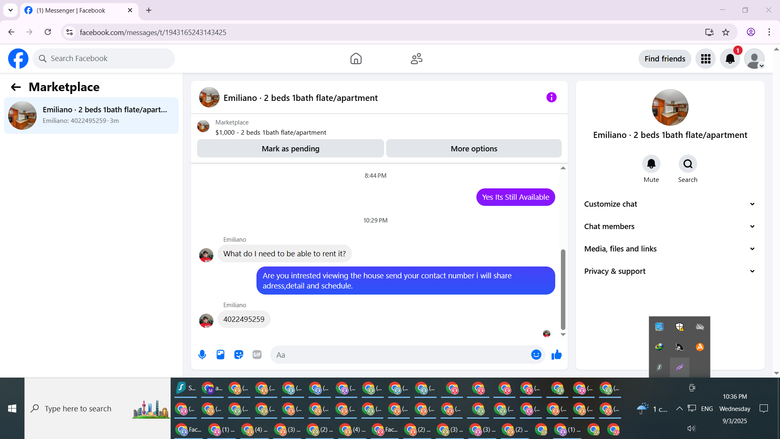Click the large listing photo in the right panel

coord(670,107)
